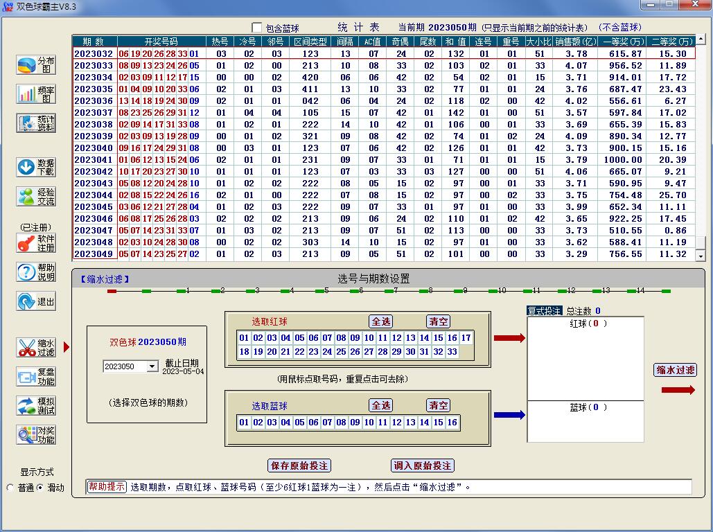Select red ball number 17
The width and height of the screenshot is (713, 532).
(x=466, y=338)
